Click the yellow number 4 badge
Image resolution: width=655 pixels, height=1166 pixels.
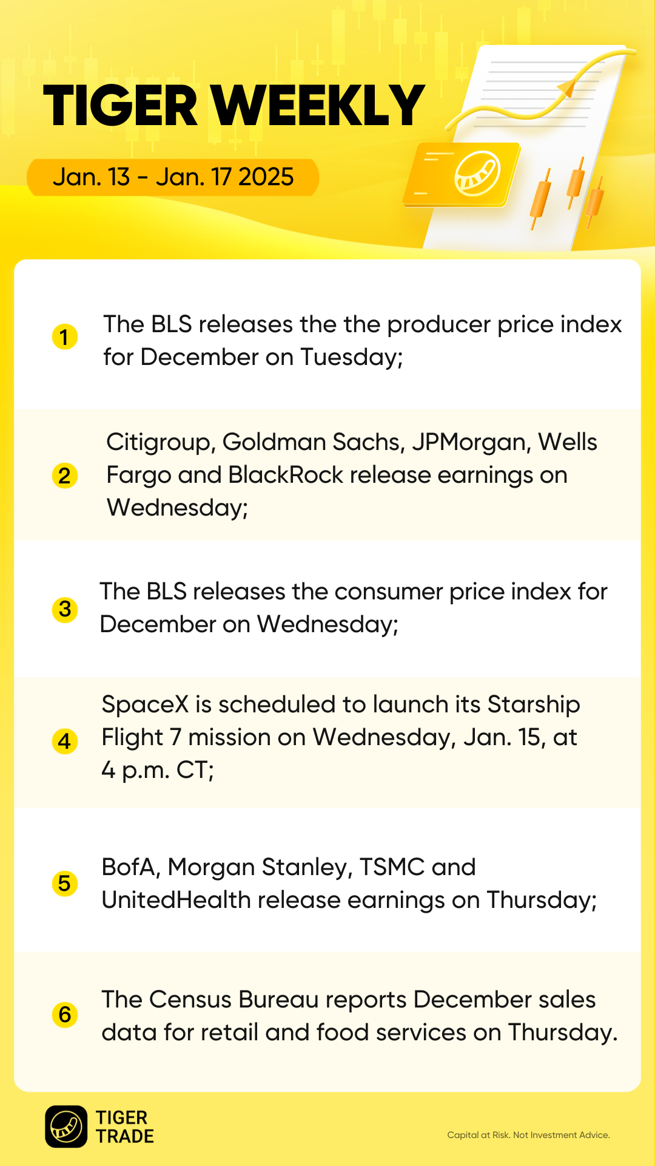[65, 742]
